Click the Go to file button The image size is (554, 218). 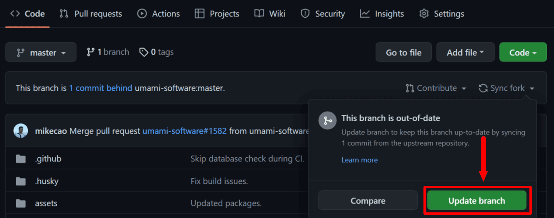click(403, 52)
